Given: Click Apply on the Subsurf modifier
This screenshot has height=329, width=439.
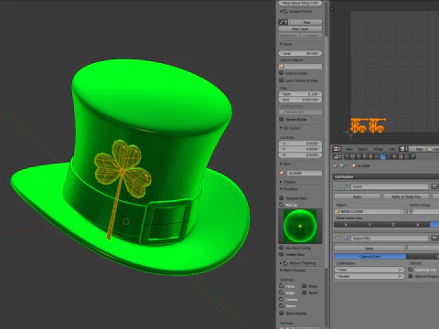Looking at the screenshot, I should pyautogui.click(x=369, y=249).
